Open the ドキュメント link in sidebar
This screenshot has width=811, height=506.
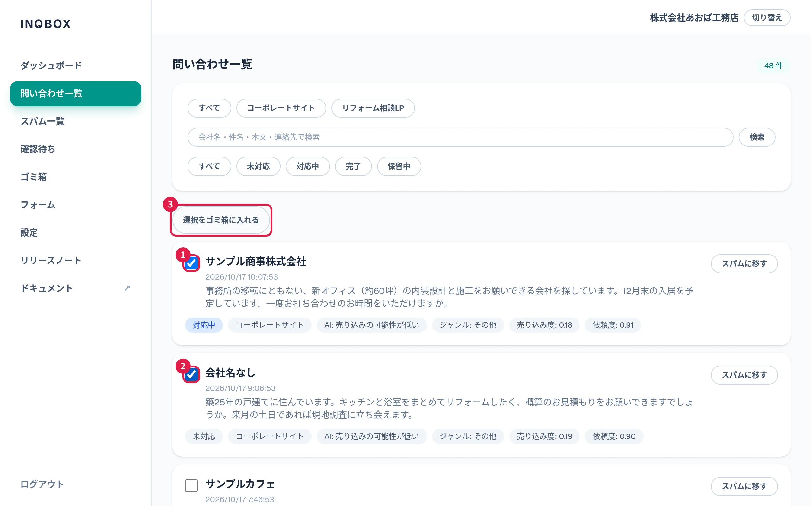coord(76,288)
